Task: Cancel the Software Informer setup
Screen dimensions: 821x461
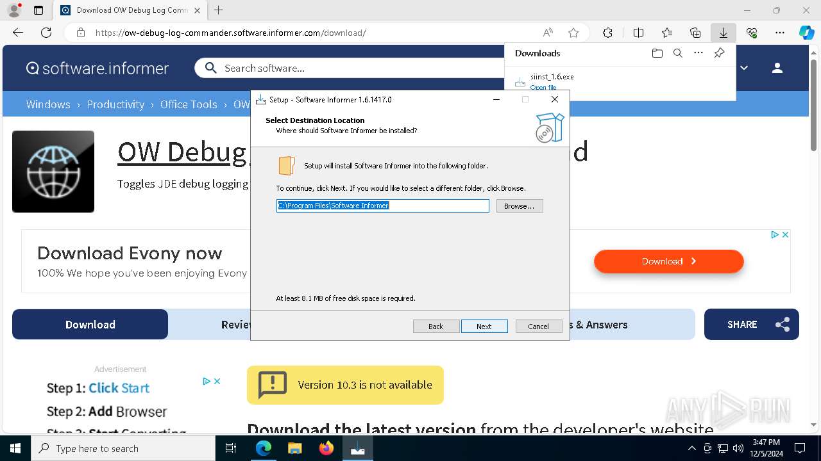Action: pos(539,326)
